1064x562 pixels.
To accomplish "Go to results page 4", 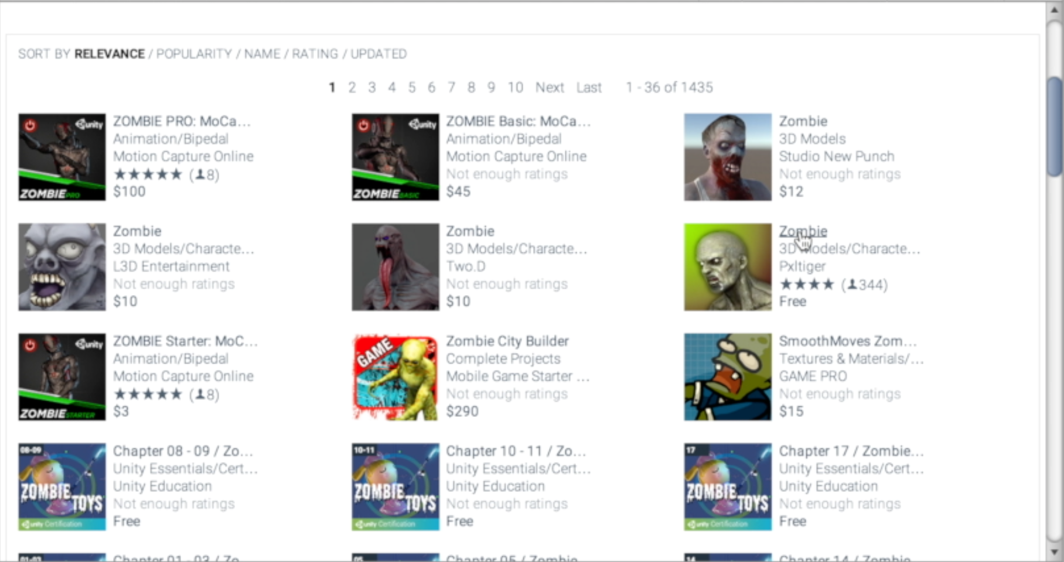I will [391, 87].
